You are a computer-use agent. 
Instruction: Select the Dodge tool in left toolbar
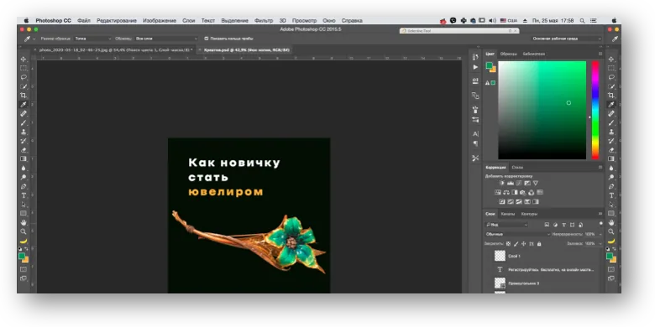coord(24,177)
